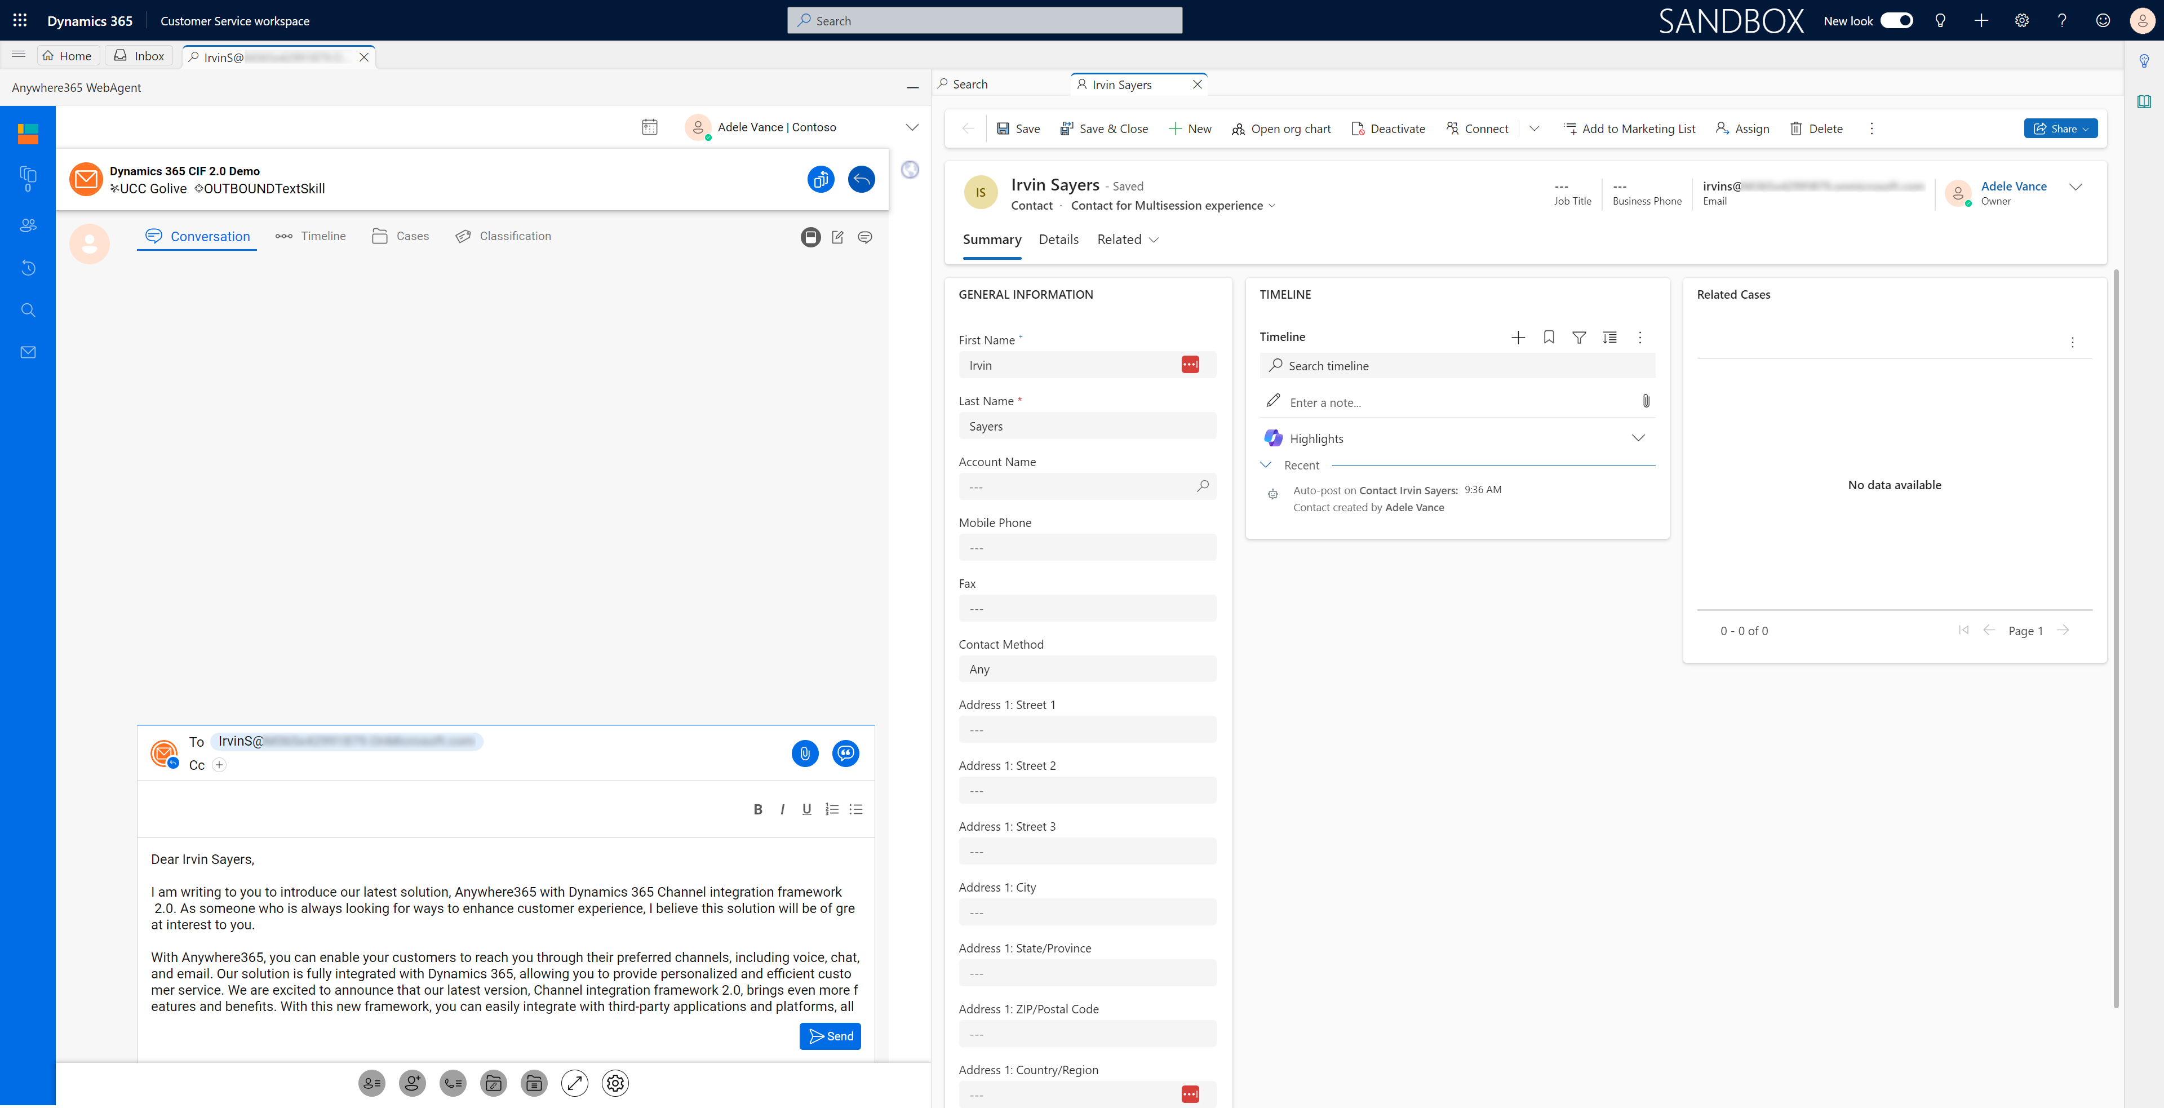This screenshot has height=1108, width=2164.
Task: Minimize the Anywhere365 WebAgent panel
Action: point(912,87)
